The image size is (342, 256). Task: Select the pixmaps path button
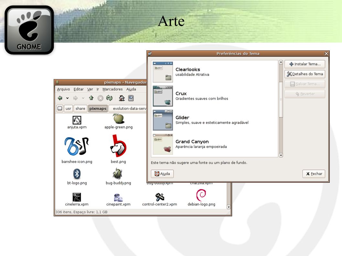(x=98, y=108)
